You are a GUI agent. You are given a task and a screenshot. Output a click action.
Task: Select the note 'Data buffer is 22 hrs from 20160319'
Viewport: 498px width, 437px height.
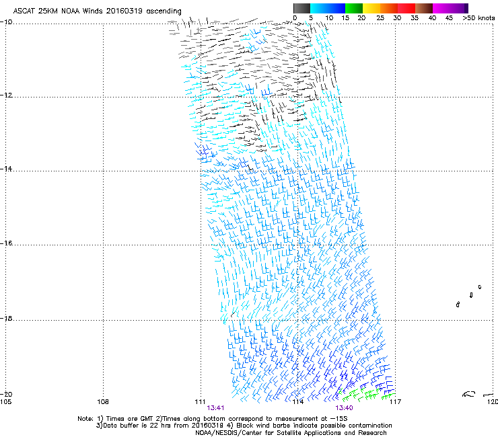click(x=164, y=426)
